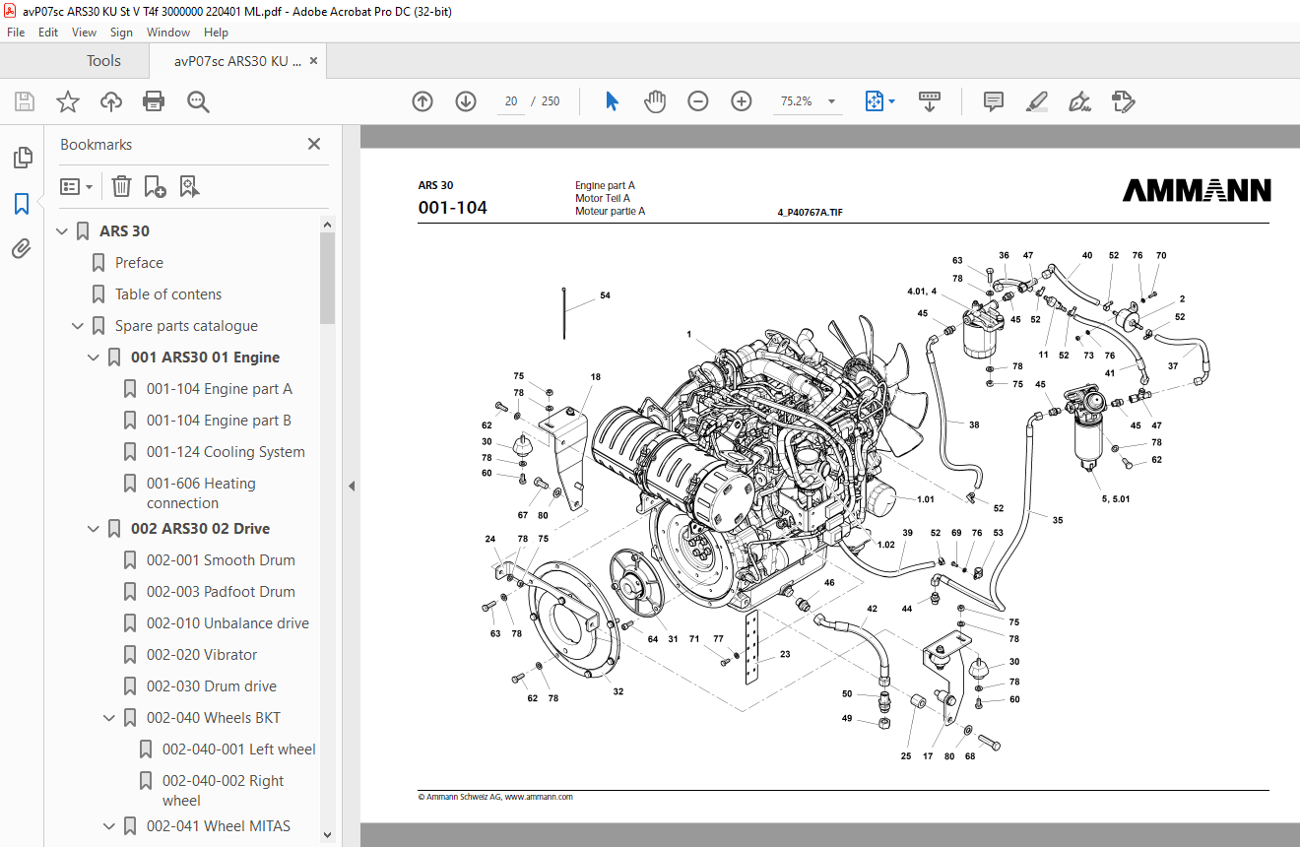Image resolution: width=1300 pixels, height=847 pixels.
Task: Add a new bookmark icon
Action: click(x=155, y=186)
